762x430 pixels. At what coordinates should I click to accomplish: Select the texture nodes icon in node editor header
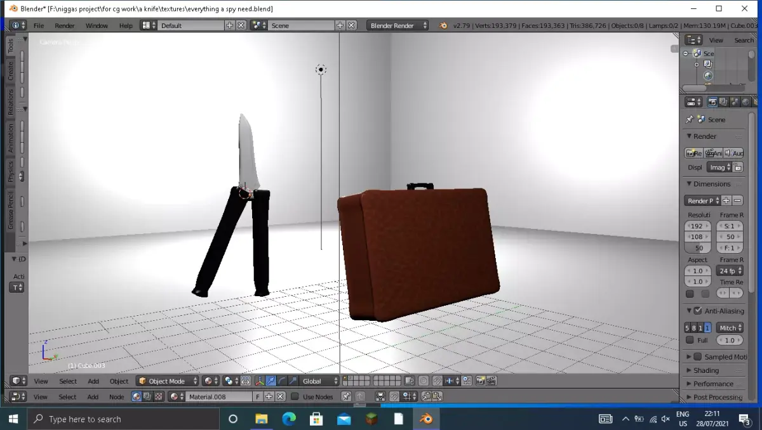click(x=157, y=396)
